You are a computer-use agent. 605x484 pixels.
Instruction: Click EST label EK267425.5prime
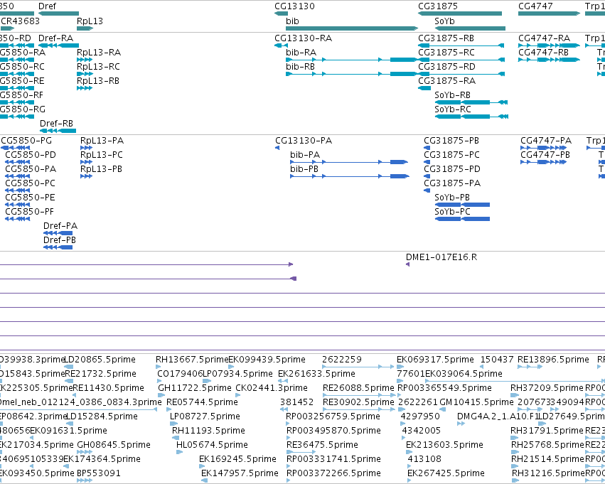point(446,473)
